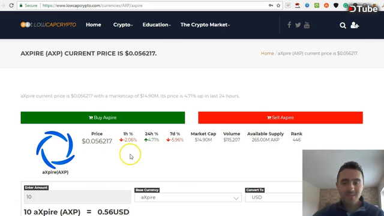Click the webcam video overlay
Screen dimensions: 384x216
coord(343,183)
